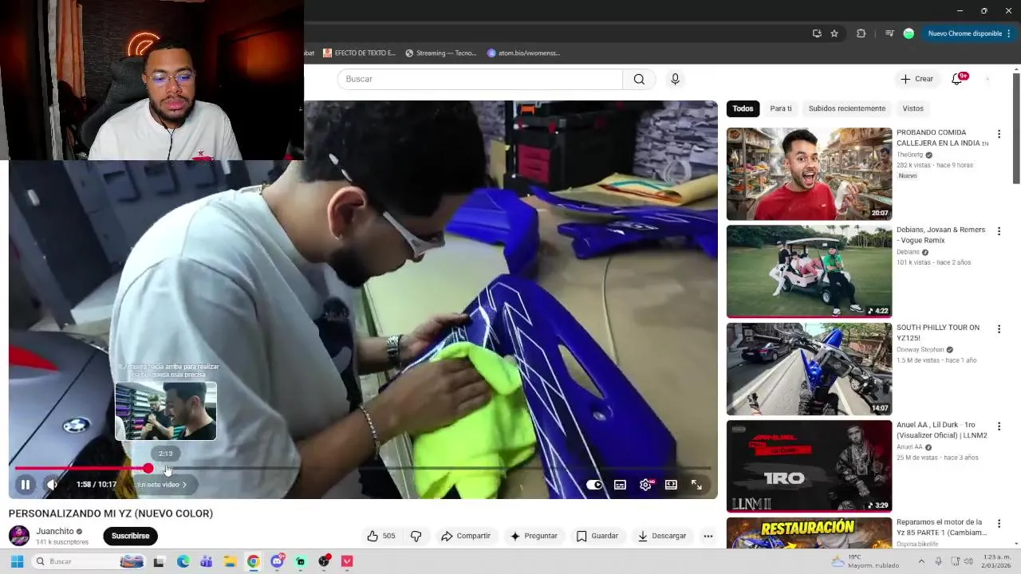
Task: Select the Todos filter chip
Action: click(743, 108)
